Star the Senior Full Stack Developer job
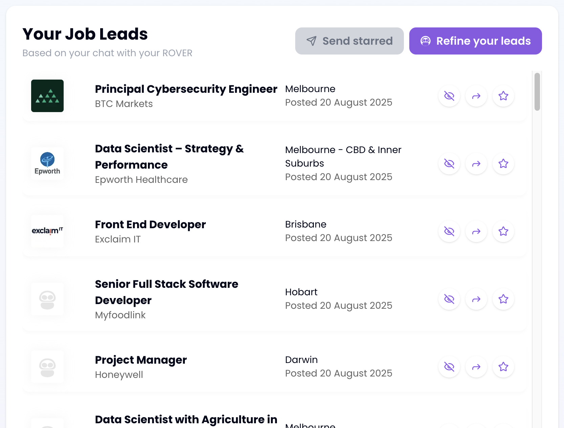The height and width of the screenshot is (428, 564). click(503, 299)
